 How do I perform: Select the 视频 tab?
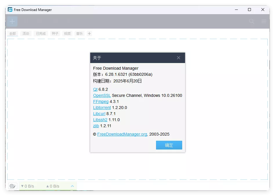[x=67, y=34]
